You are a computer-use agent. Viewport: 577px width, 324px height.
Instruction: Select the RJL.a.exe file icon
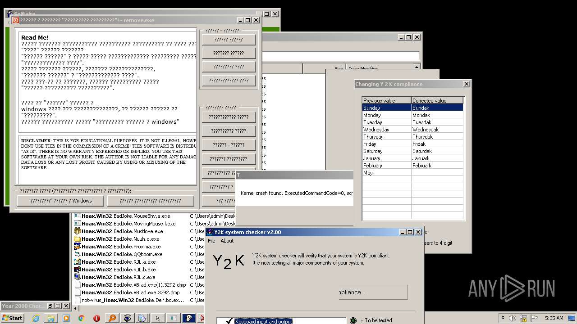click(x=77, y=262)
